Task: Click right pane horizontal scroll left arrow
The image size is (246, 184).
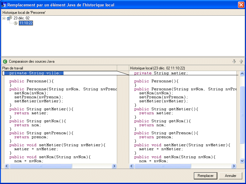Action: coord(131,166)
